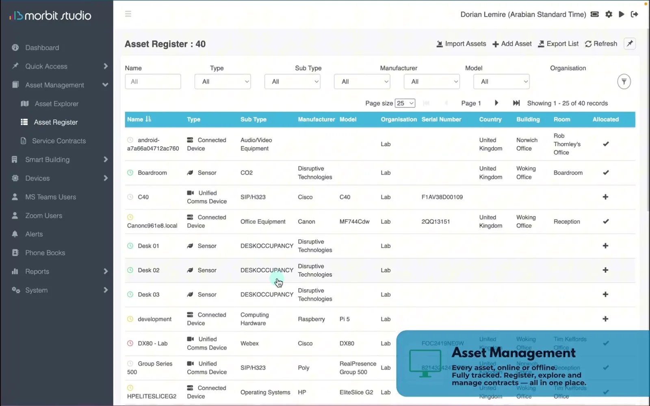The width and height of the screenshot is (650, 406).
Task: Click Export List button
Action: pos(558,44)
